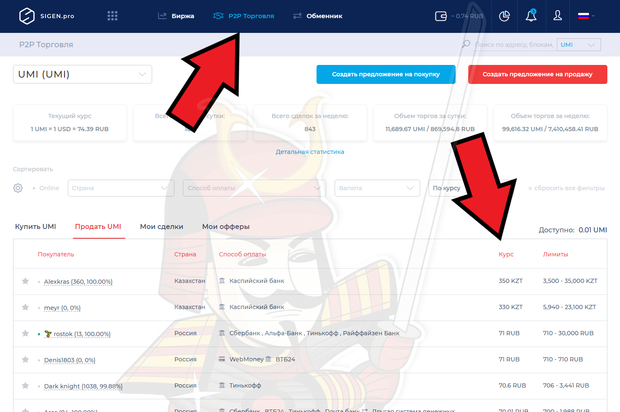This screenshot has width=620, height=412.
Task: Go to Биржа in the top navigation
Action: pos(176,16)
